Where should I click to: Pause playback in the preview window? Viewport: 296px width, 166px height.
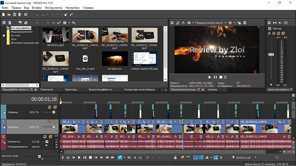click(x=215, y=77)
